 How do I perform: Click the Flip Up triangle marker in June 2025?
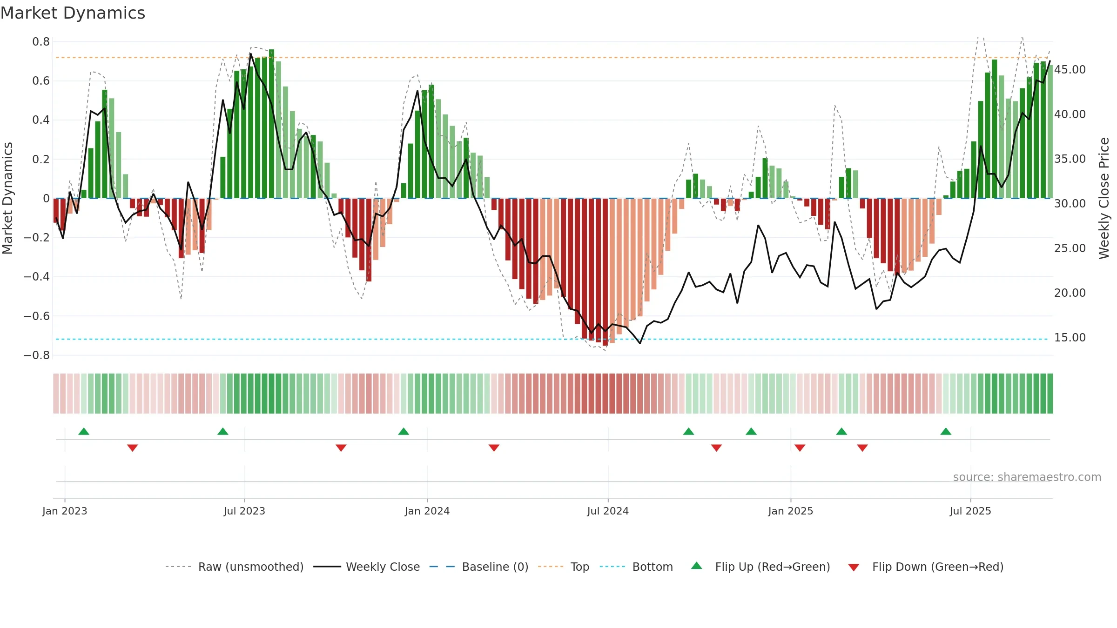click(946, 431)
